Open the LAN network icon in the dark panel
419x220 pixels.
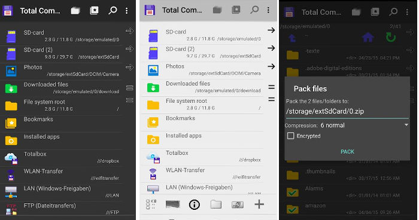[x=11, y=192]
